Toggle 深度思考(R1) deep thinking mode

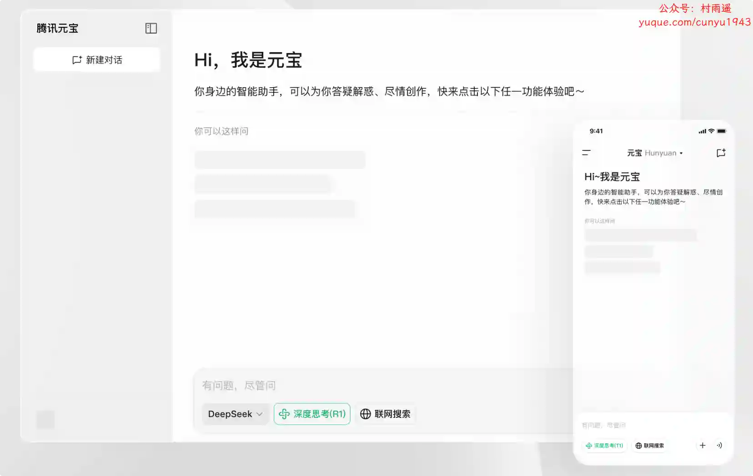click(312, 414)
